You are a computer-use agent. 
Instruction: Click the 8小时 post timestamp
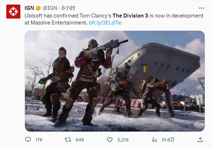click(x=66, y=8)
